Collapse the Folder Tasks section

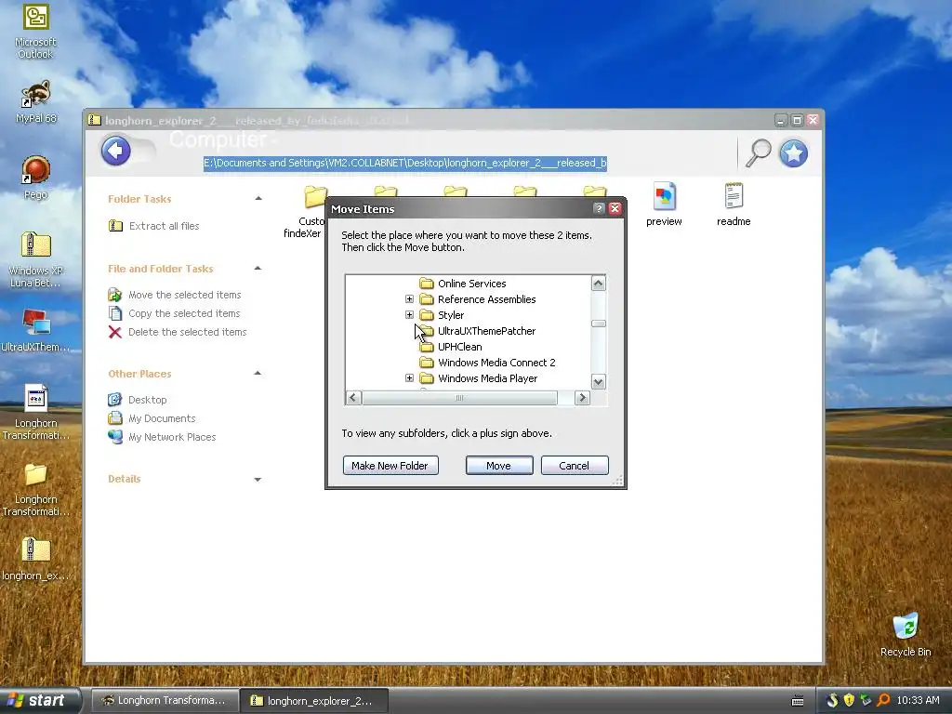(x=258, y=199)
